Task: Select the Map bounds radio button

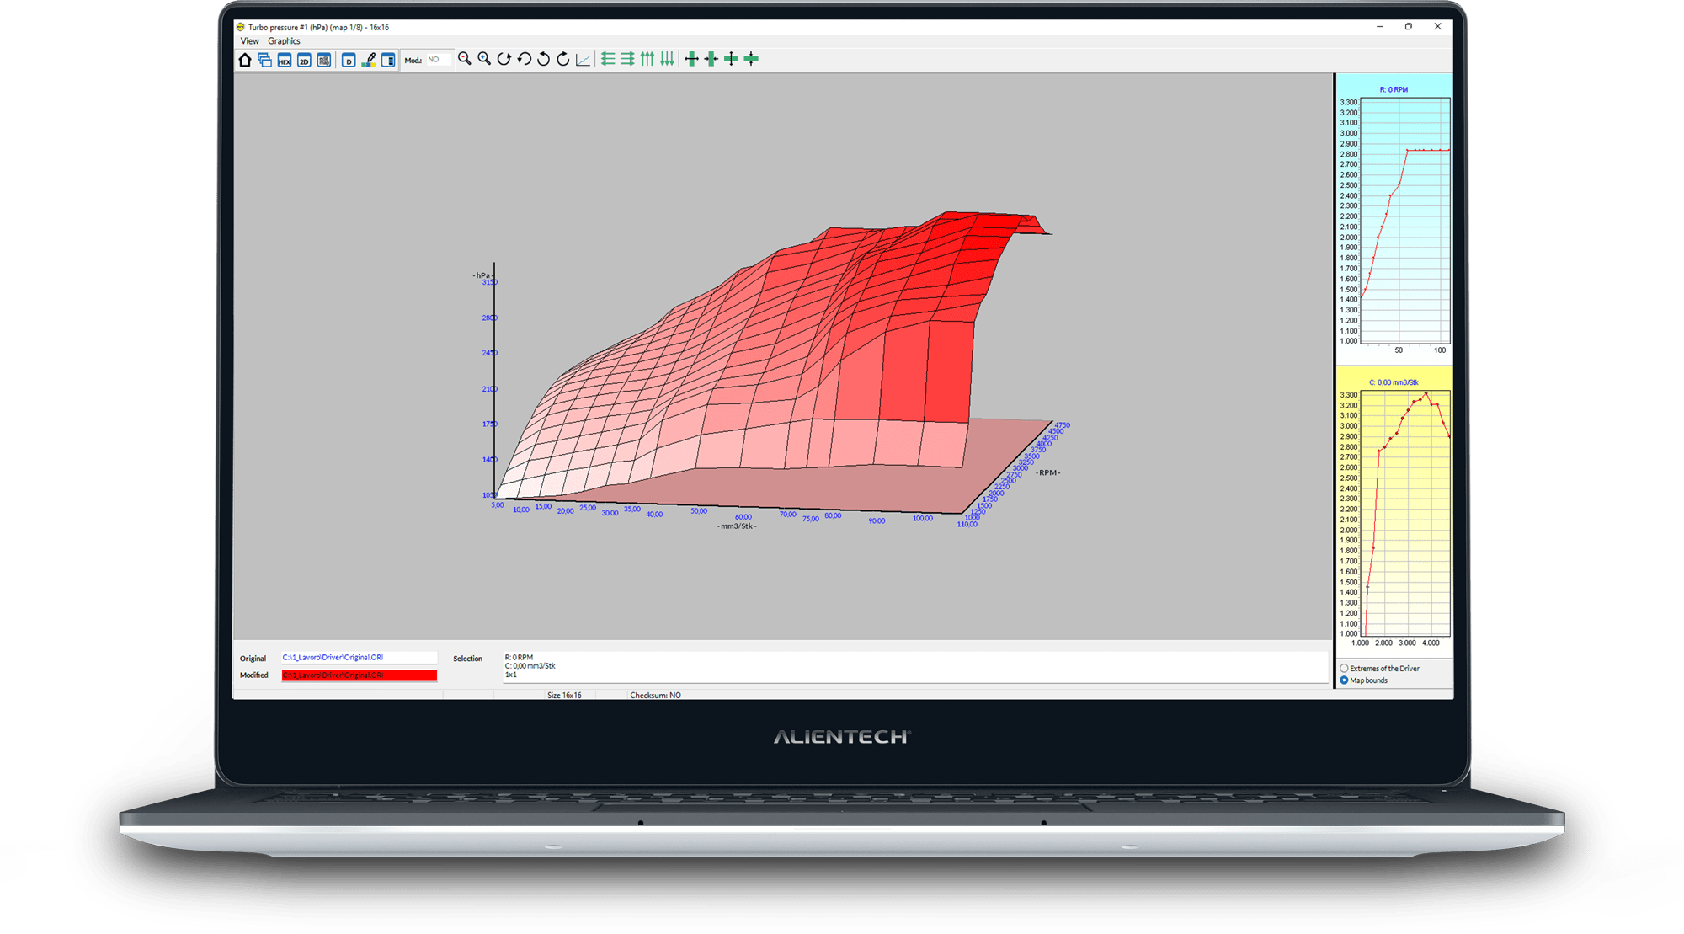Action: click(x=1345, y=680)
